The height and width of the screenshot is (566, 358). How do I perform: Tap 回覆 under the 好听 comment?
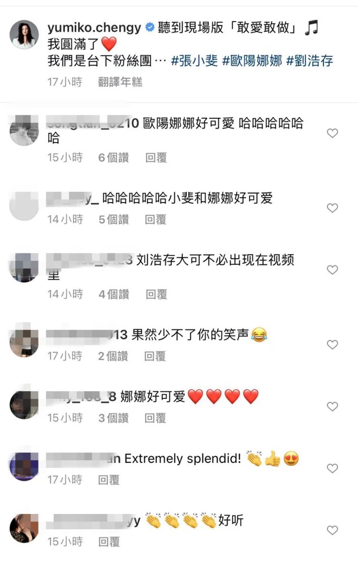click(x=109, y=542)
